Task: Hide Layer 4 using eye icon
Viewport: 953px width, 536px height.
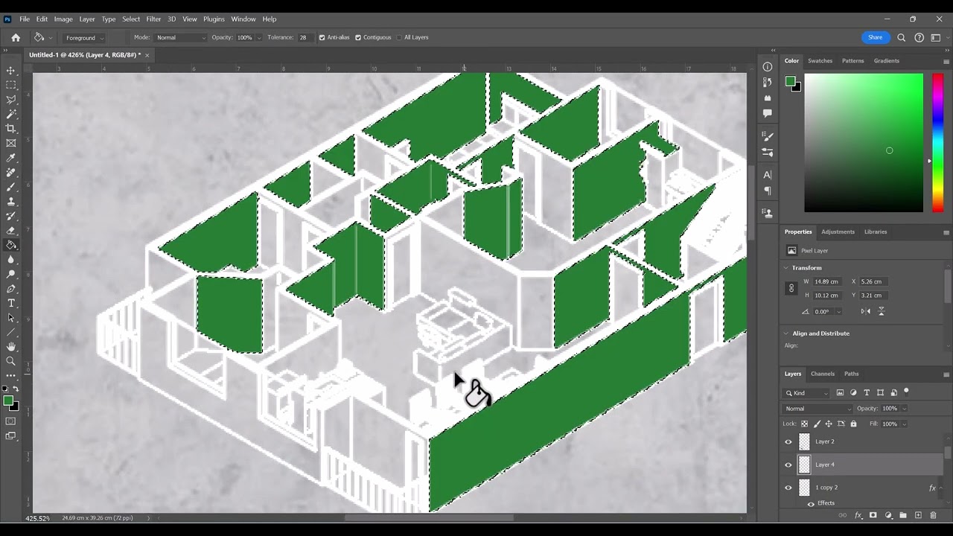Action: [x=788, y=465]
